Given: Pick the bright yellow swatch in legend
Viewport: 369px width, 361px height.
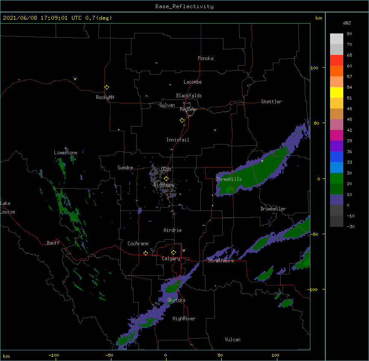Looking at the screenshot, I should pyautogui.click(x=336, y=92).
